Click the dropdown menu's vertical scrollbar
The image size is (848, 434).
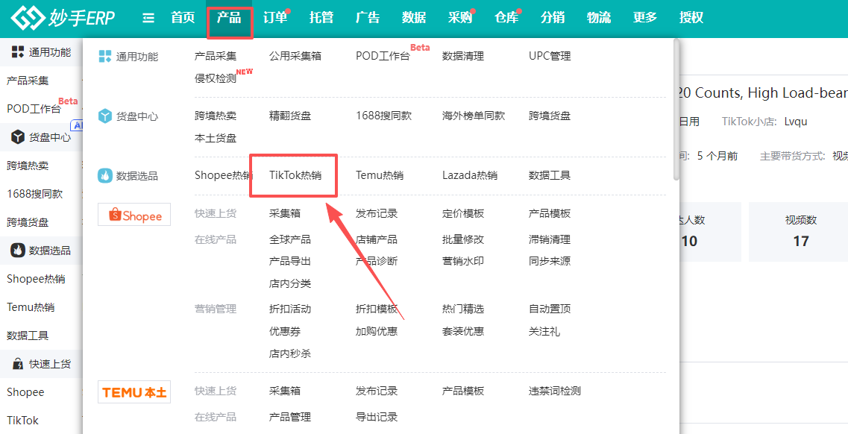676,111
